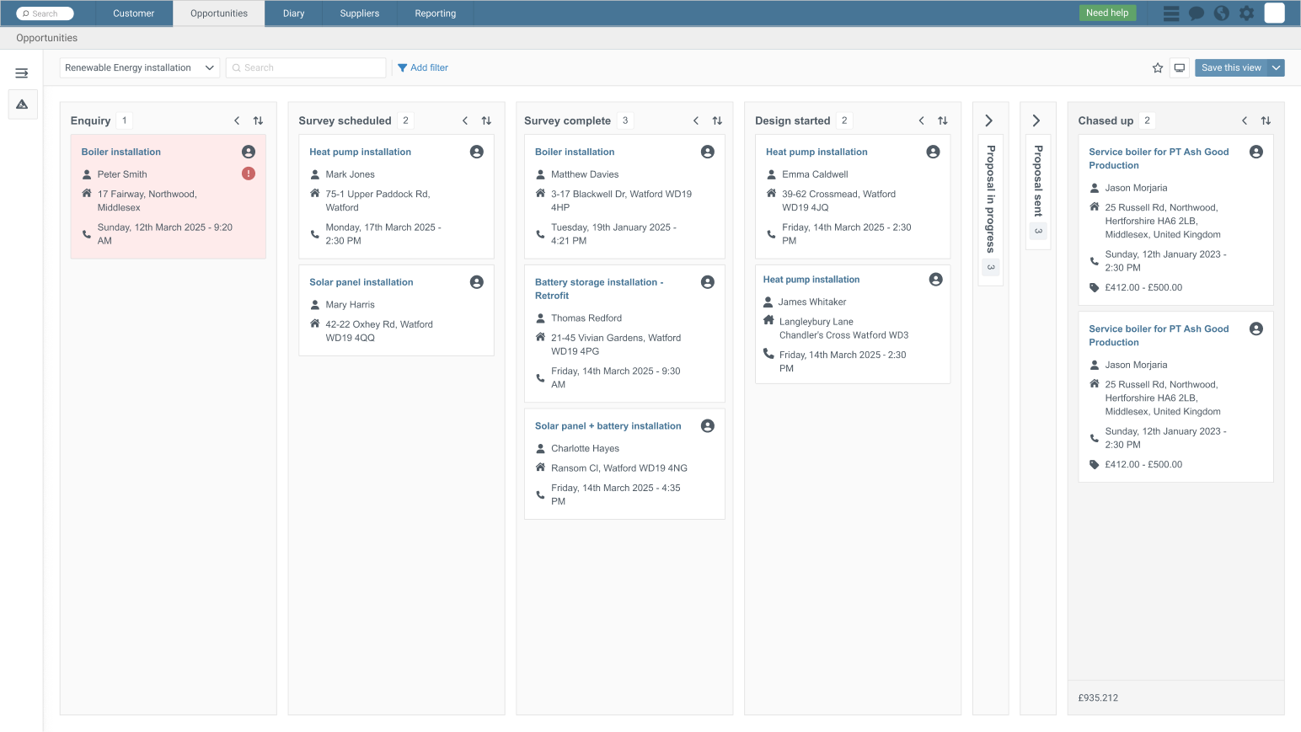Viewport: 1301px width, 732px height.
Task: Toggle the left sidebar menu panel
Action: [22, 73]
